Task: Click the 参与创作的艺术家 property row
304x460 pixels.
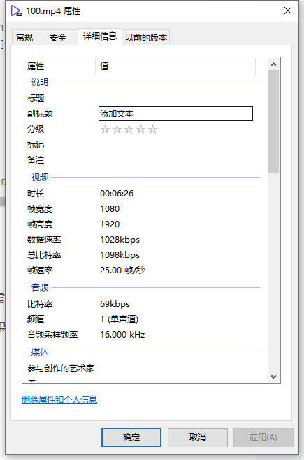Action: click(141, 368)
